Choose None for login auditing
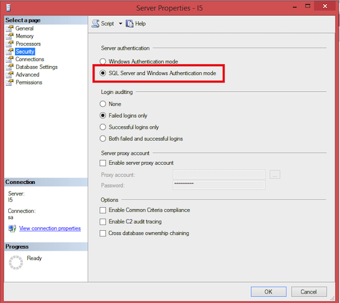340x303 pixels. (103, 104)
